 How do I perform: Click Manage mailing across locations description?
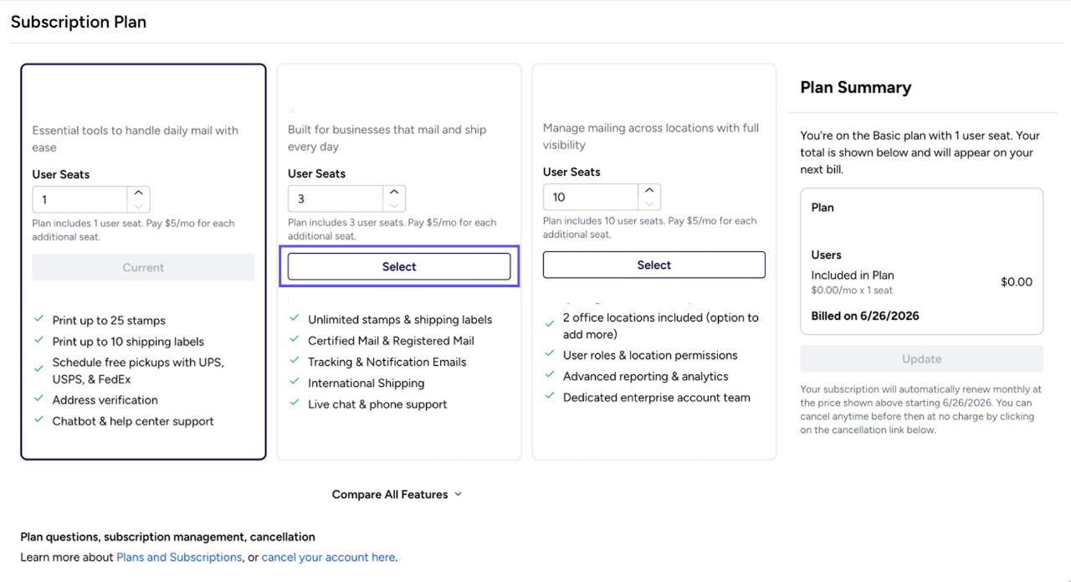tap(651, 136)
